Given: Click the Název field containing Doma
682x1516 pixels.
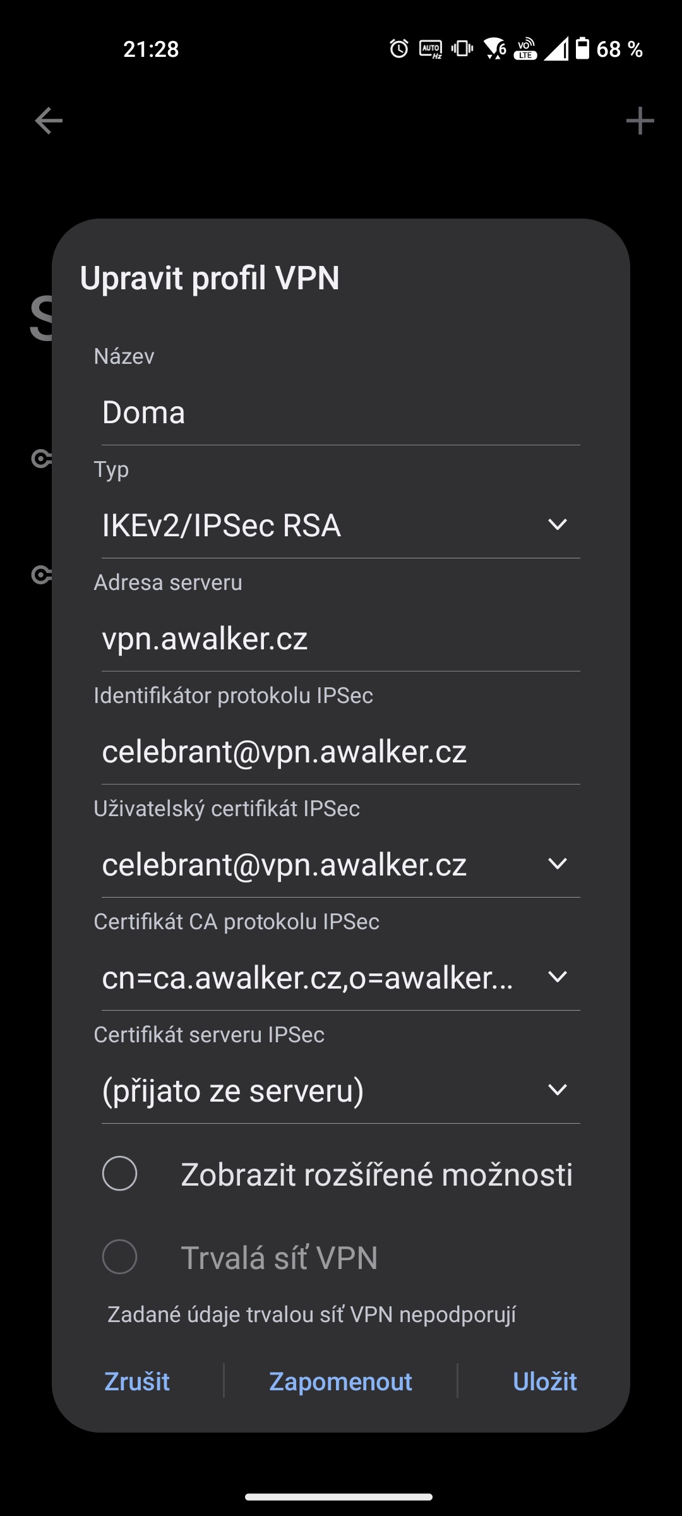Looking at the screenshot, I should [x=341, y=412].
